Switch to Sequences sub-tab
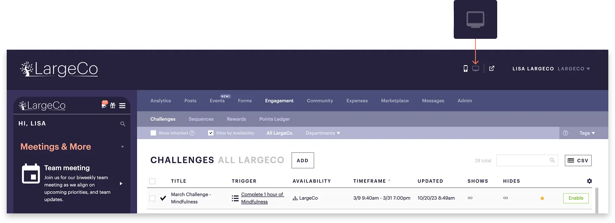Image resolution: width=615 pixels, height=223 pixels. pyautogui.click(x=201, y=119)
